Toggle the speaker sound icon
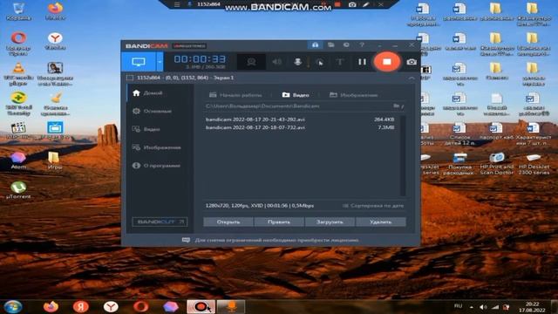This screenshot has width=558, height=314. 276,62
